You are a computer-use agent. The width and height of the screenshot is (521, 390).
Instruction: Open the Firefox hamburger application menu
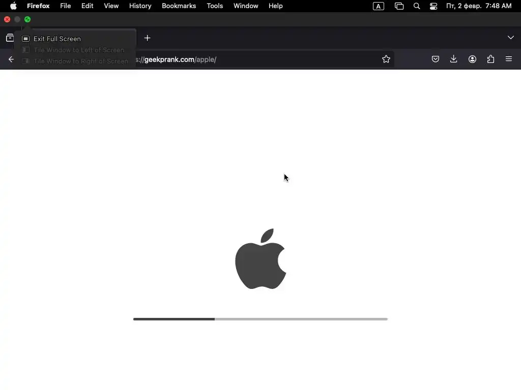pyautogui.click(x=509, y=59)
